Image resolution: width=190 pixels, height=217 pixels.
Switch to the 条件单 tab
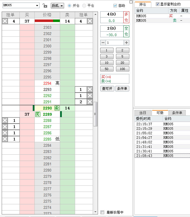(x=177, y=113)
